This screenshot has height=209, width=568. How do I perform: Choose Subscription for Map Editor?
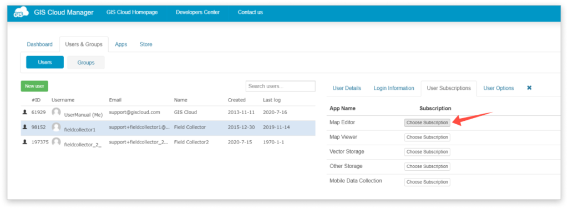point(427,123)
